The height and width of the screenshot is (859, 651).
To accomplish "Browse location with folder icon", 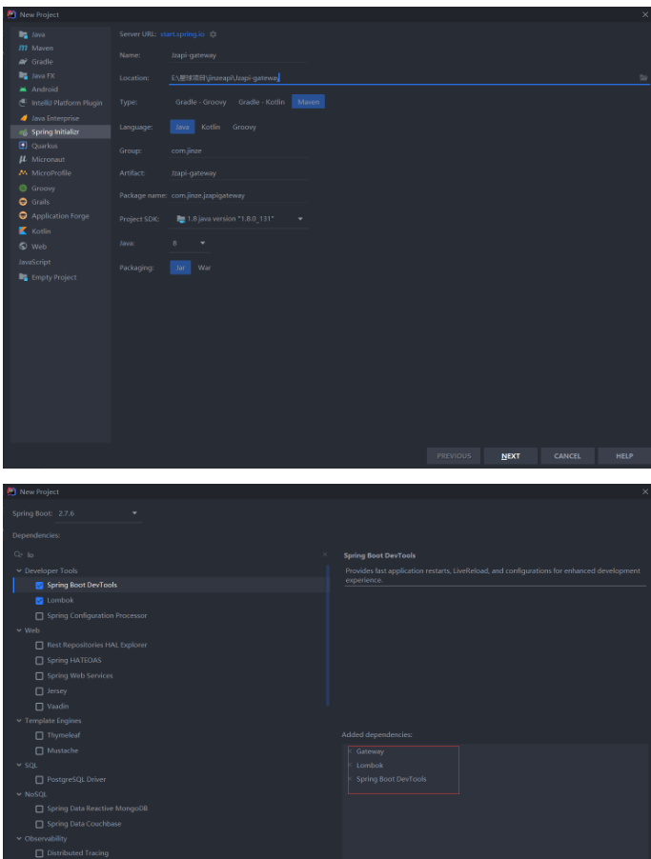I will click(643, 78).
